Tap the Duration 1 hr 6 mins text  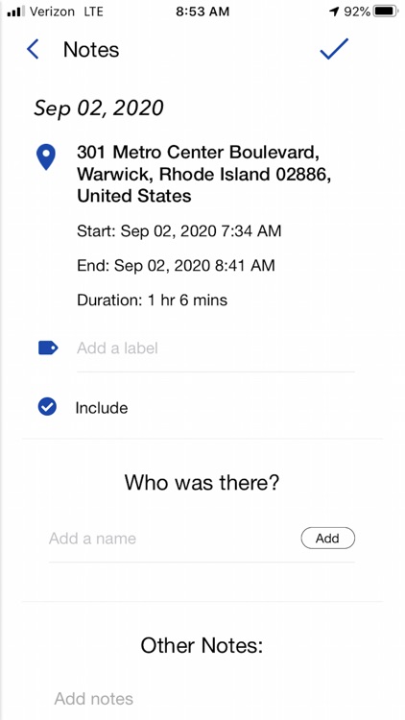pyautogui.click(x=152, y=300)
